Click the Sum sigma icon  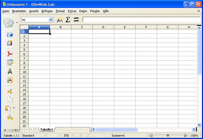pyautogui.click(x=68, y=20)
